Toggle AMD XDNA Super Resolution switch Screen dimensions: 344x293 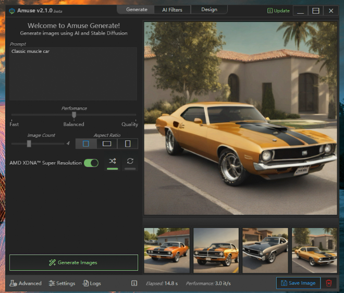pos(91,163)
